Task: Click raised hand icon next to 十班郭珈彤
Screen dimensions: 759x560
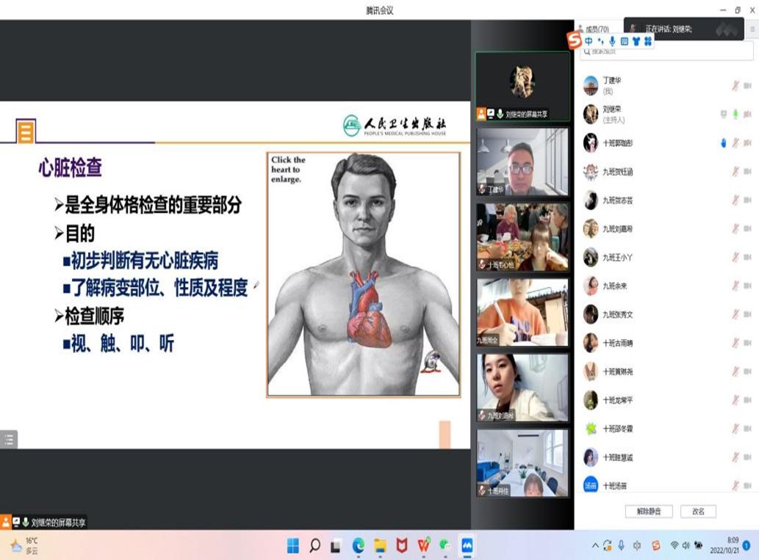Action: pyautogui.click(x=724, y=143)
